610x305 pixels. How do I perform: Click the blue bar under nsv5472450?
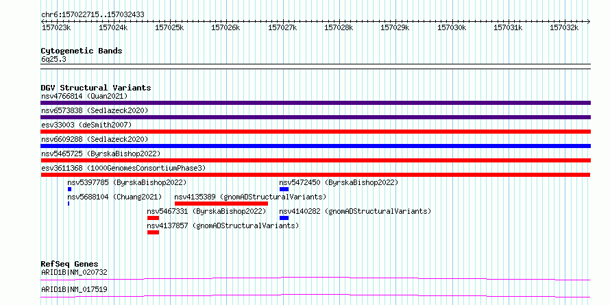284,189
